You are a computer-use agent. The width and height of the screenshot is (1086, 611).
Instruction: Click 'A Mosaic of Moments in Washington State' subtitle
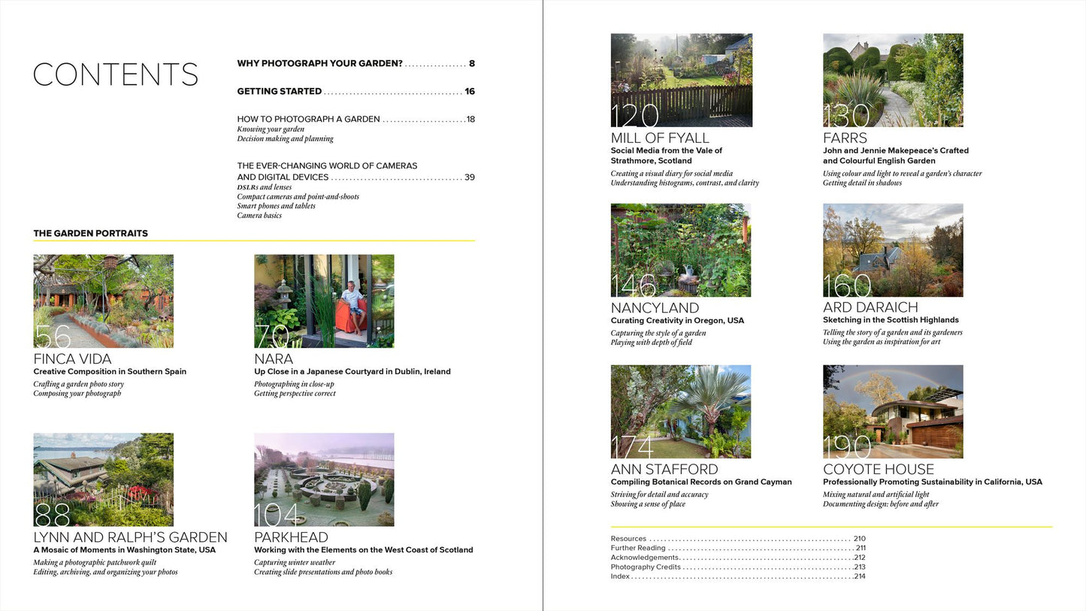pos(125,550)
